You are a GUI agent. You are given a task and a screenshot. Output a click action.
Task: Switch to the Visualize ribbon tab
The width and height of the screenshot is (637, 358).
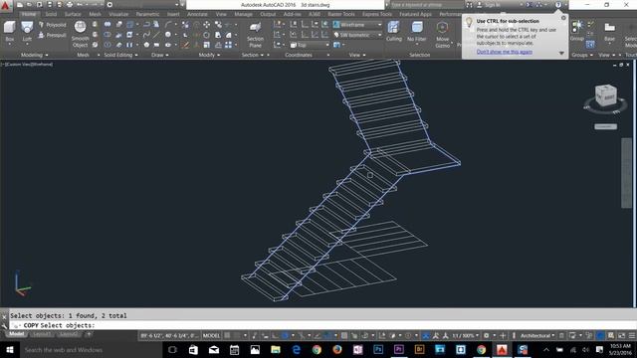[118, 14]
